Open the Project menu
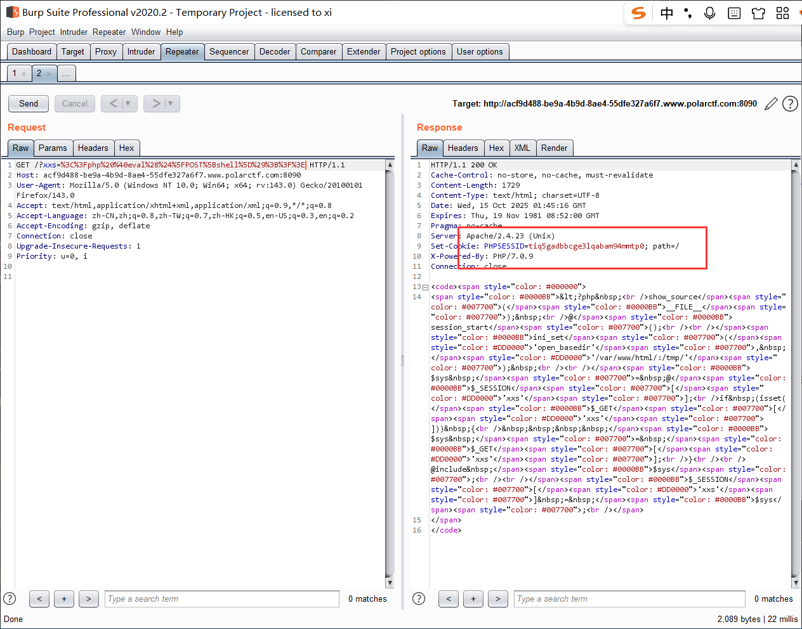Screen dimensions: 802x629 [x=42, y=32]
